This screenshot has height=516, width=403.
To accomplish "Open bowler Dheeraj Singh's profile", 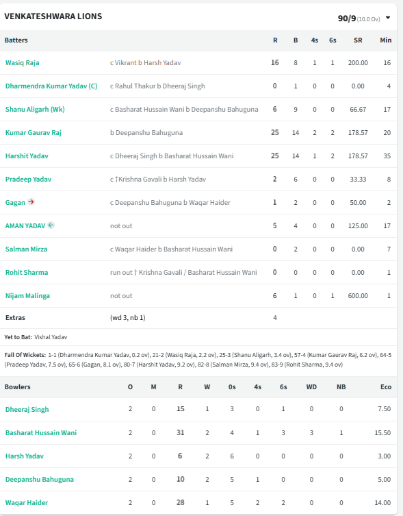I will [27, 409].
